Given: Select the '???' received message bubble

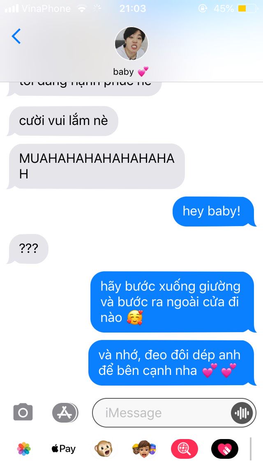Looking at the screenshot, I should (28, 249).
